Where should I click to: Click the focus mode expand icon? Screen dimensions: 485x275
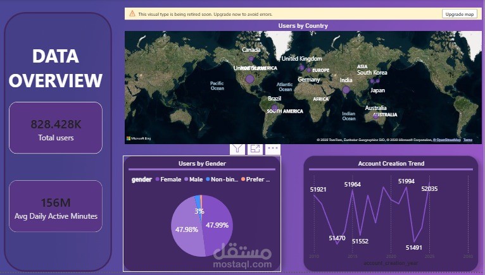255,149
